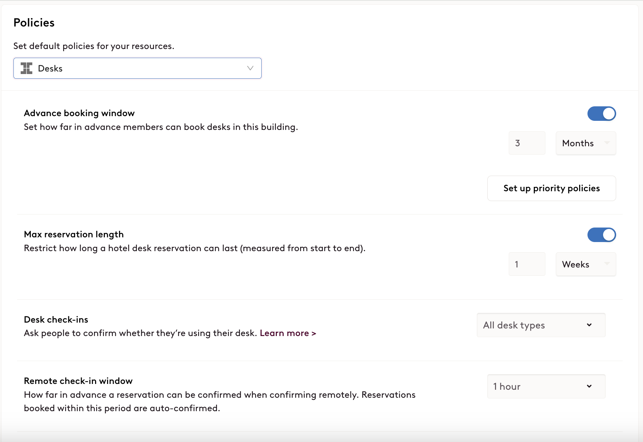Disable the Advance booking window toggle

point(602,114)
